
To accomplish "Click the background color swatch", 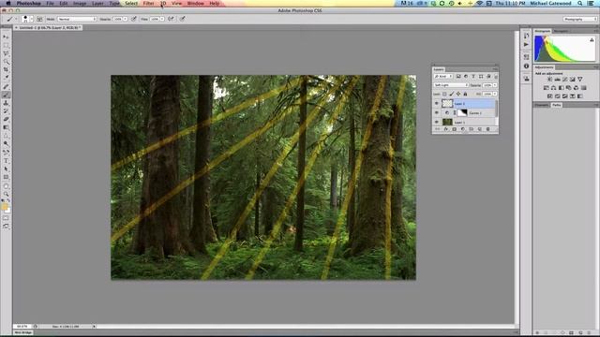I will tap(8, 210).
